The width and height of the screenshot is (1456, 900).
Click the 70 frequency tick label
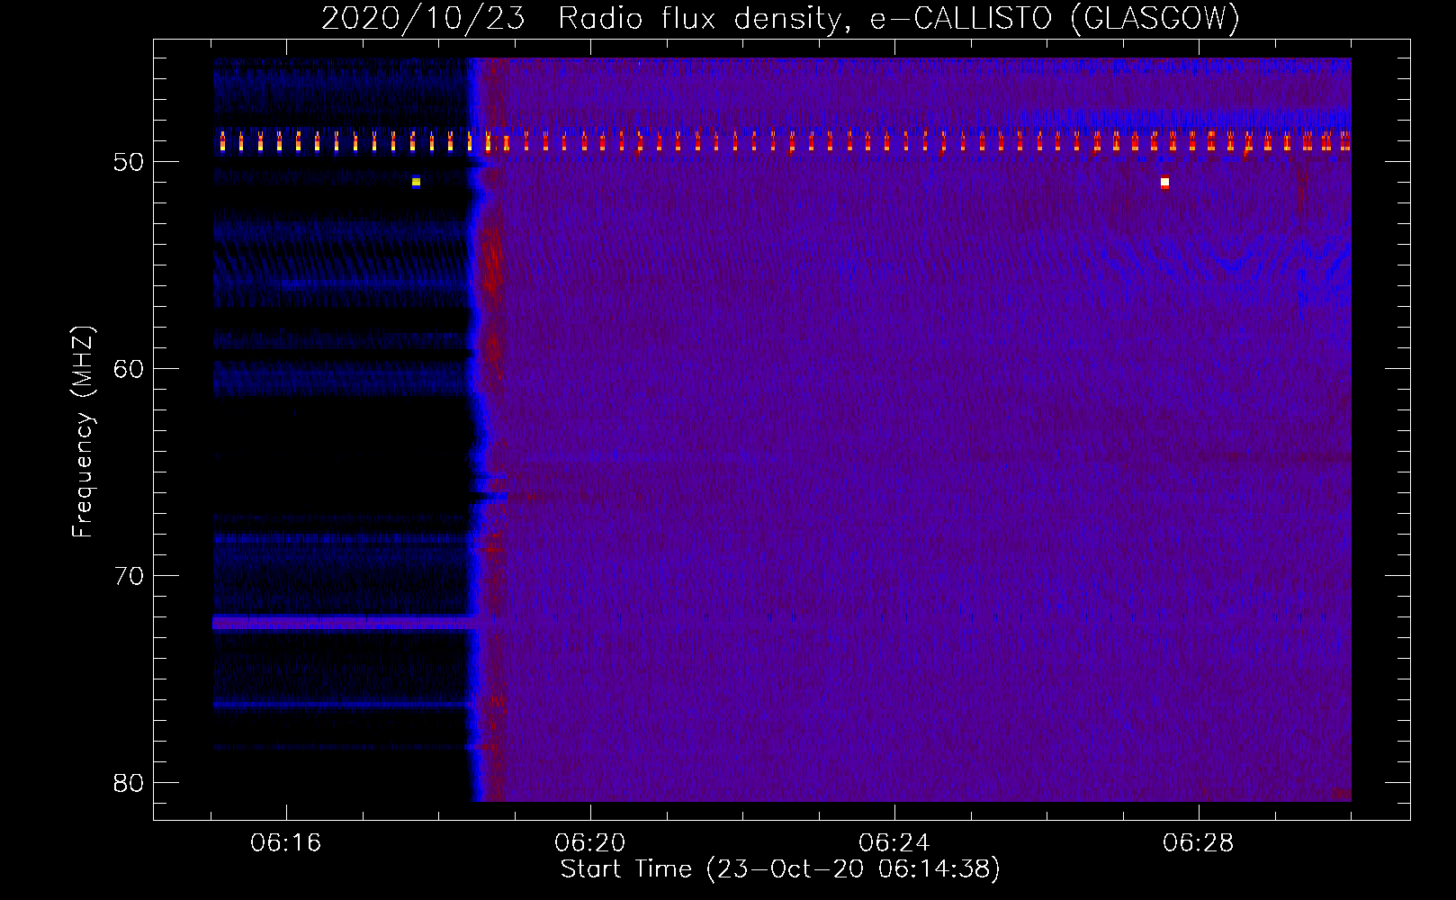click(129, 576)
